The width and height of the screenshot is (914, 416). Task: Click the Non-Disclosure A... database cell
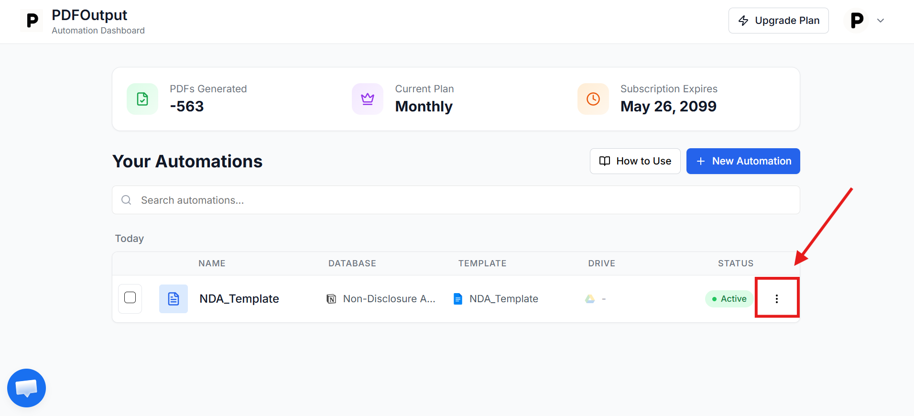coord(381,299)
